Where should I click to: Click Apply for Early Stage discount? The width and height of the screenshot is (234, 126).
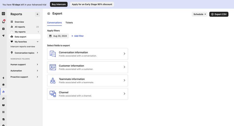pos(92,4)
